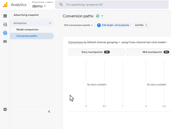Go to Model comparison report
Screen dimensions: 171x129
tap(27, 30)
